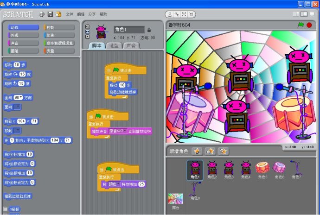Screen dimensions: 320x215
Task: Select the 舞台 stage thumbnail
Action: (175, 200)
